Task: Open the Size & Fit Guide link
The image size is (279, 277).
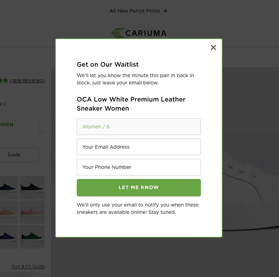Action: point(28,266)
